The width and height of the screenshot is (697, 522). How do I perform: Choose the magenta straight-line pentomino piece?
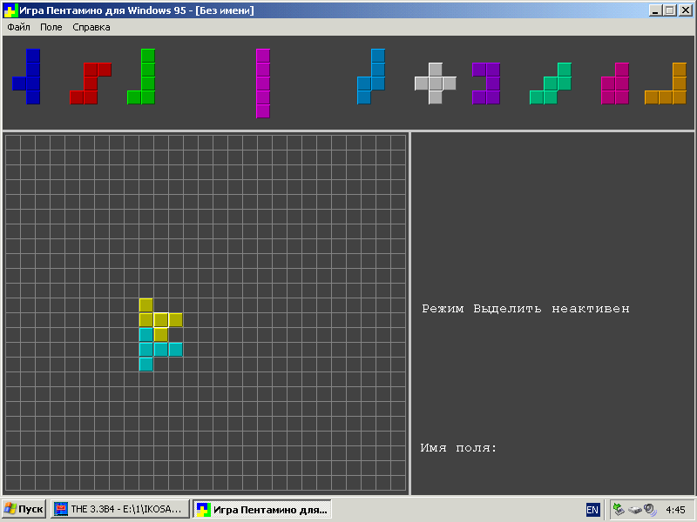click(x=262, y=83)
